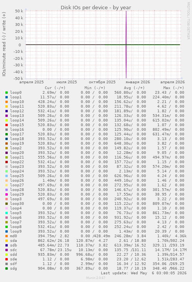Click the sda cur value '862.62m/ 26.18'
The height and width of the screenshot is (282, 192).
coord(53,241)
